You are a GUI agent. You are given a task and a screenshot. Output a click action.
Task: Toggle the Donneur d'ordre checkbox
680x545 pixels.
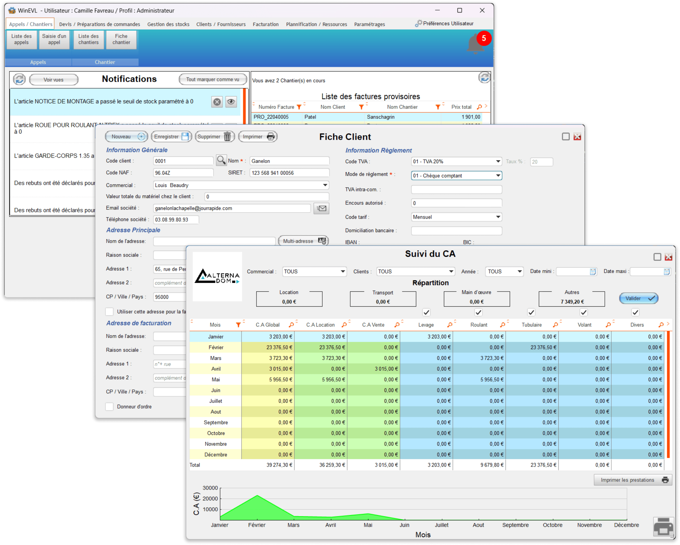click(111, 406)
